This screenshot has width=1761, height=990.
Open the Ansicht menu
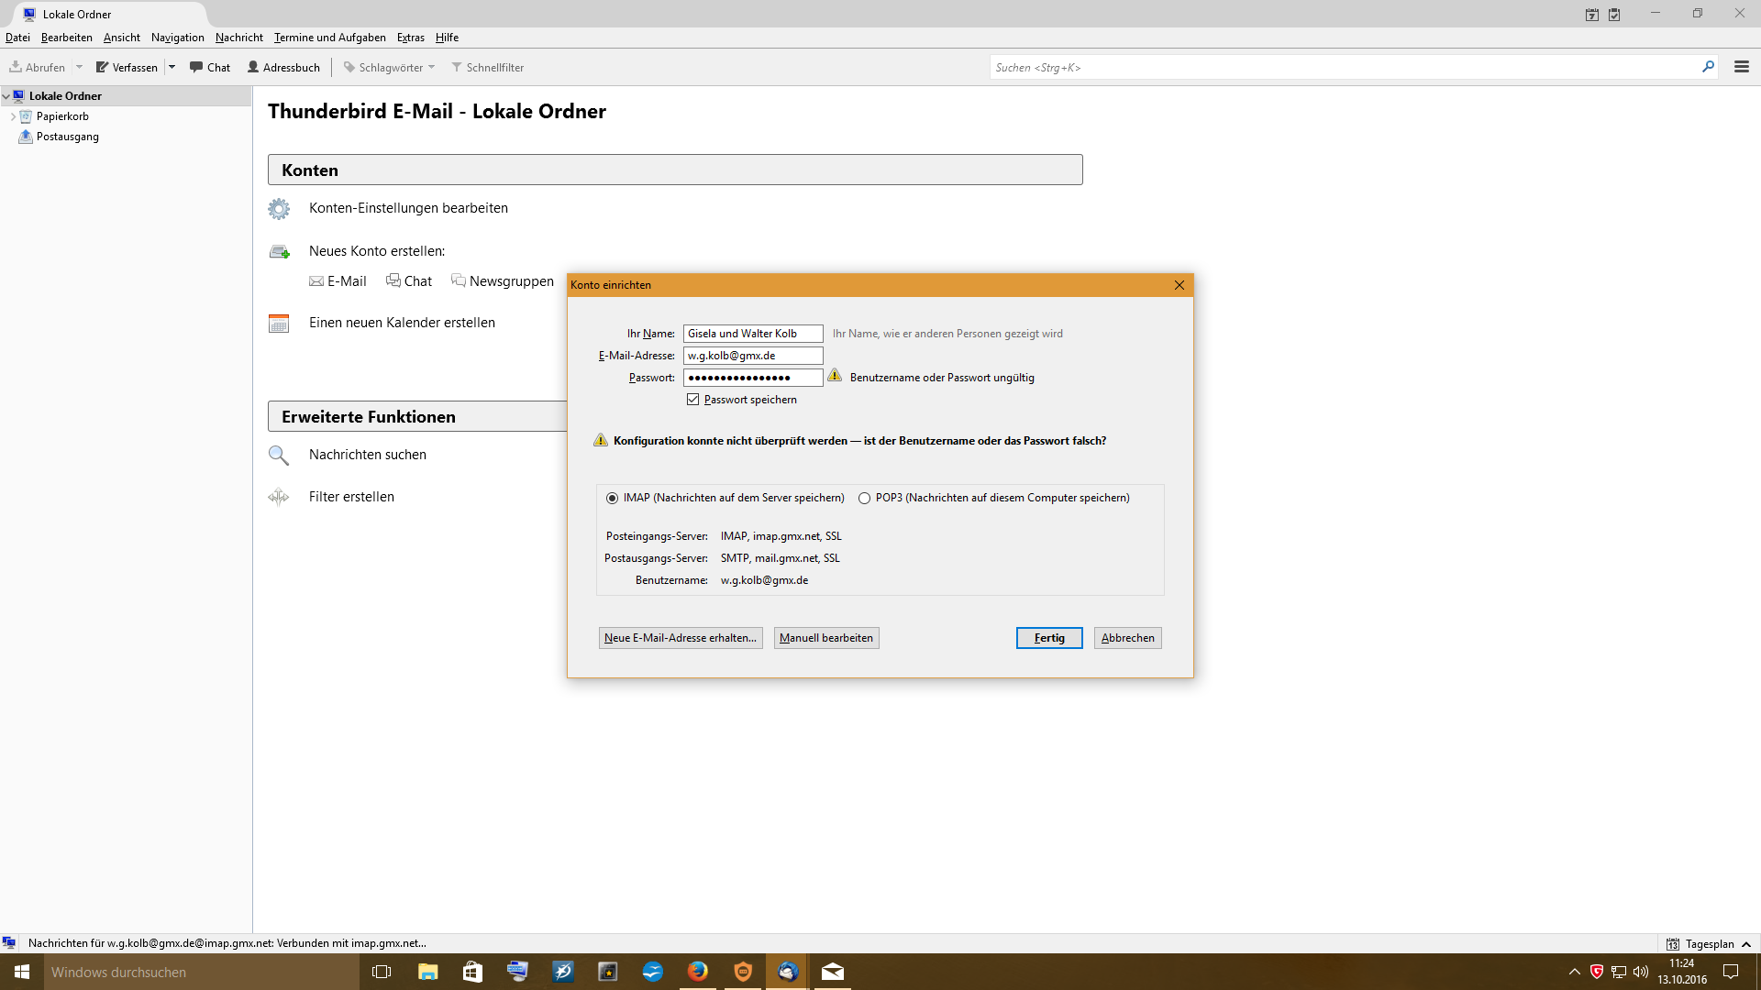[121, 38]
